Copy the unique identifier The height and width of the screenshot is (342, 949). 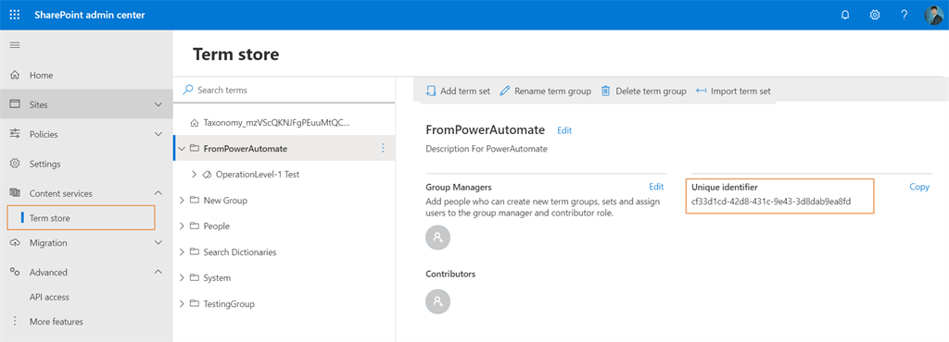tap(919, 187)
